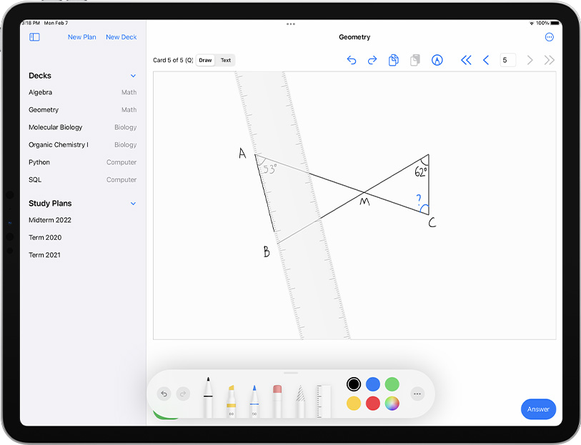Switch card mode to Text

pos(225,61)
